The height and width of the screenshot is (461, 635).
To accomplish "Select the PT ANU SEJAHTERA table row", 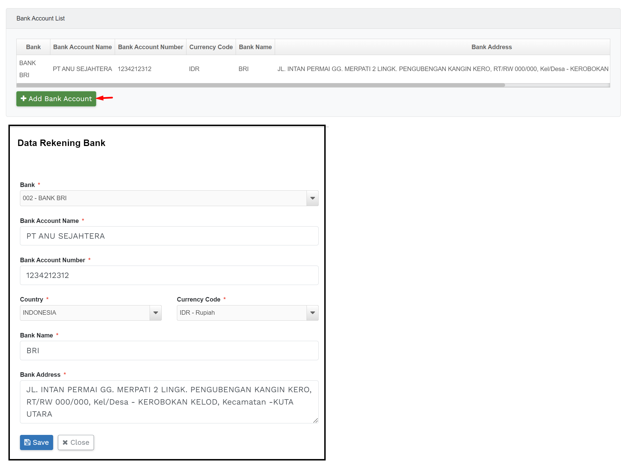I will [x=82, y=69].
